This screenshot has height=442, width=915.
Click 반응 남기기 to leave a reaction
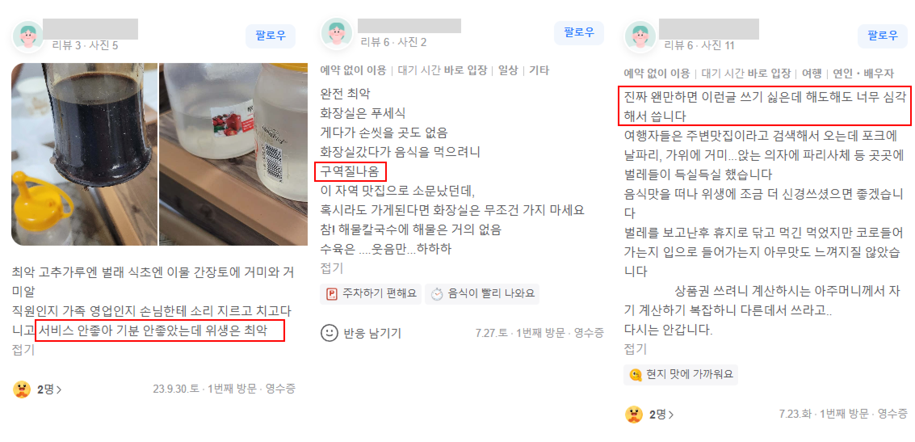pos(372,333)
